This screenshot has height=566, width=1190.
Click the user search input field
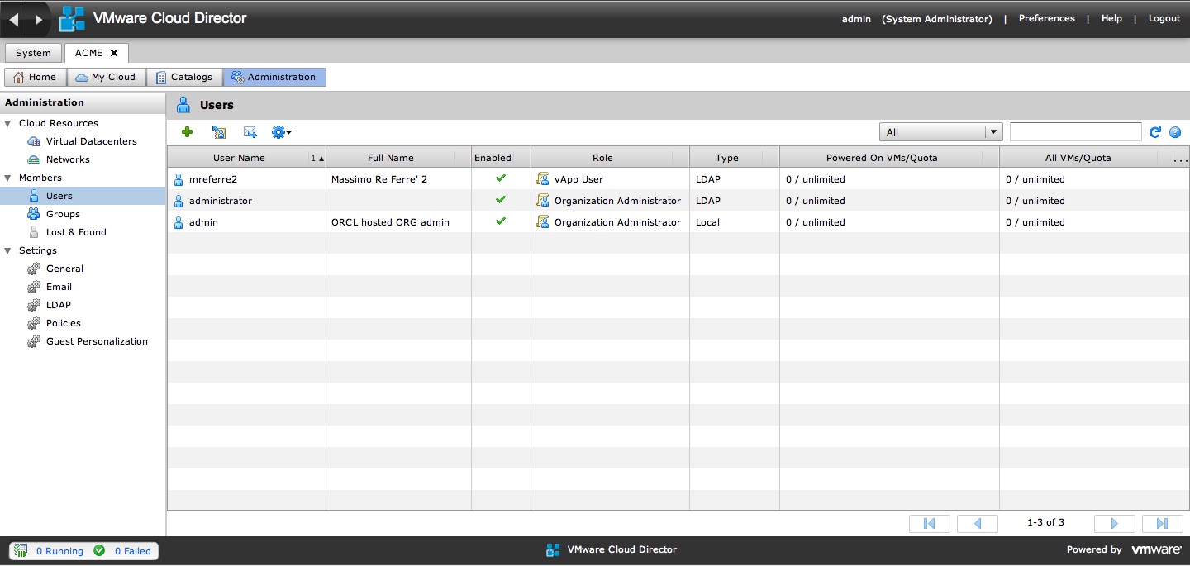click(x=1075, y=132)
